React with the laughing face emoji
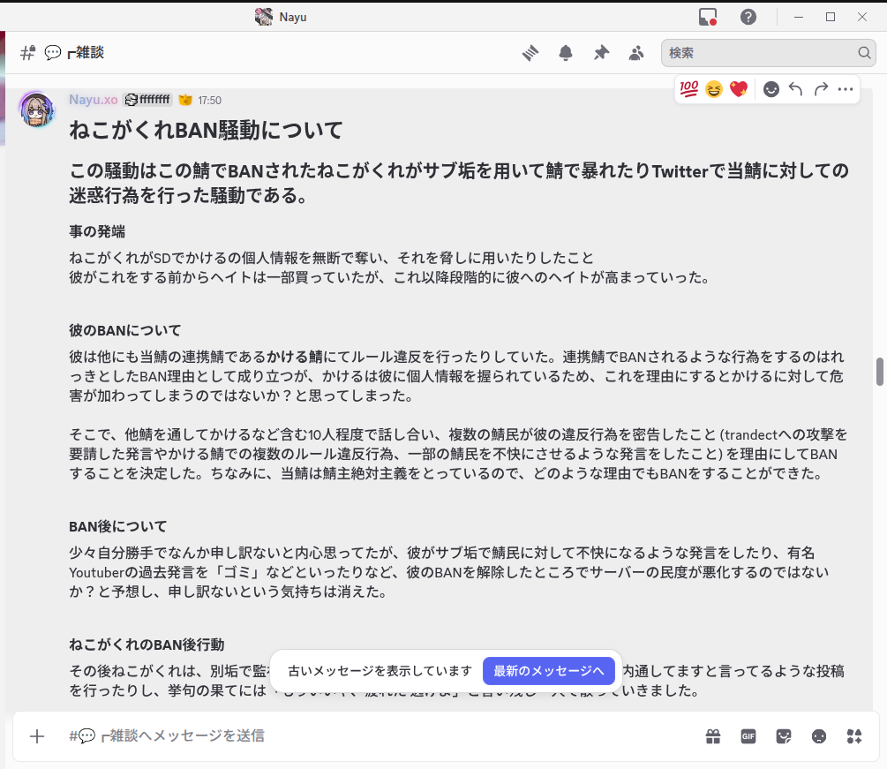The height and width of the screenshot is (769, 887). pyautogui.click(x=714, y=89)
